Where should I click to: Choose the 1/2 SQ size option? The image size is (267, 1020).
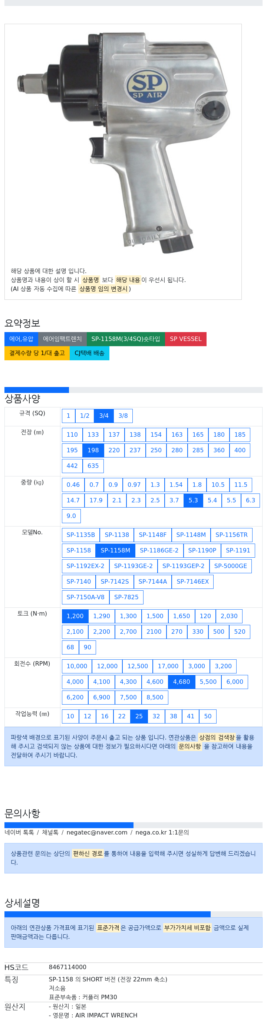click(85, 416)
